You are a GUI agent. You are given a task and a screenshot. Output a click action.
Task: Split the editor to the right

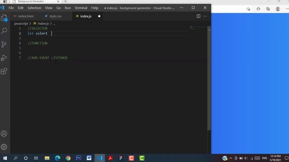(x=198, y=16)
